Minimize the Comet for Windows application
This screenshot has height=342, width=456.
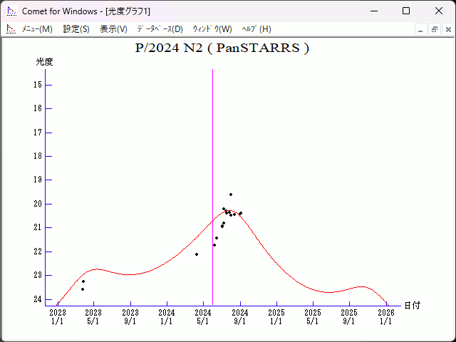[x=373, y=11]
